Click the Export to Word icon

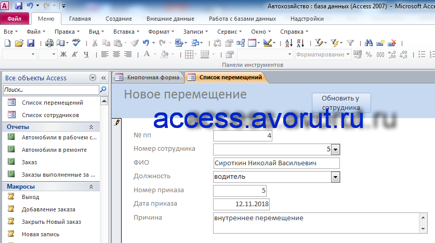pos(179,43)
